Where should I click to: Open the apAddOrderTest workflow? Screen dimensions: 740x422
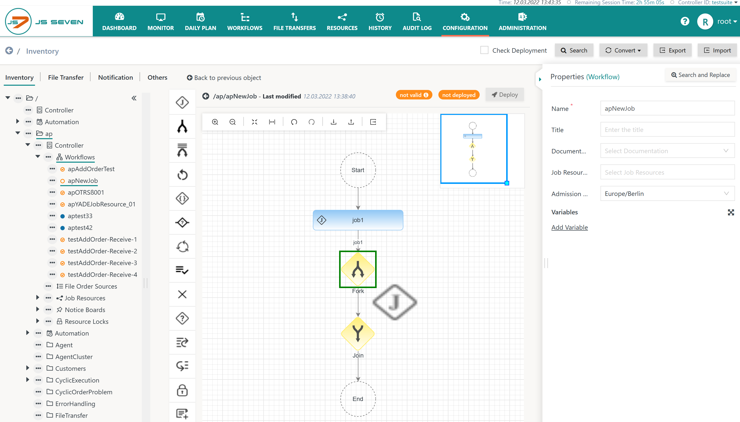pyautogui.click(x=91, y=169)
